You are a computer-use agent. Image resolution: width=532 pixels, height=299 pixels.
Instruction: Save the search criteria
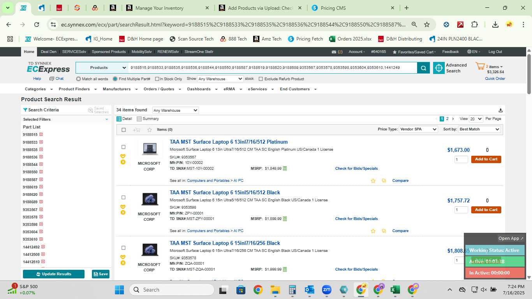(100, 274)
